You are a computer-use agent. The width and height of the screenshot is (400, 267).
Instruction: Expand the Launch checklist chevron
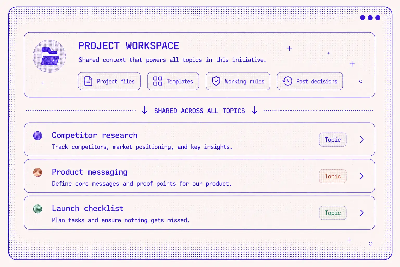[x=362, y=213]
